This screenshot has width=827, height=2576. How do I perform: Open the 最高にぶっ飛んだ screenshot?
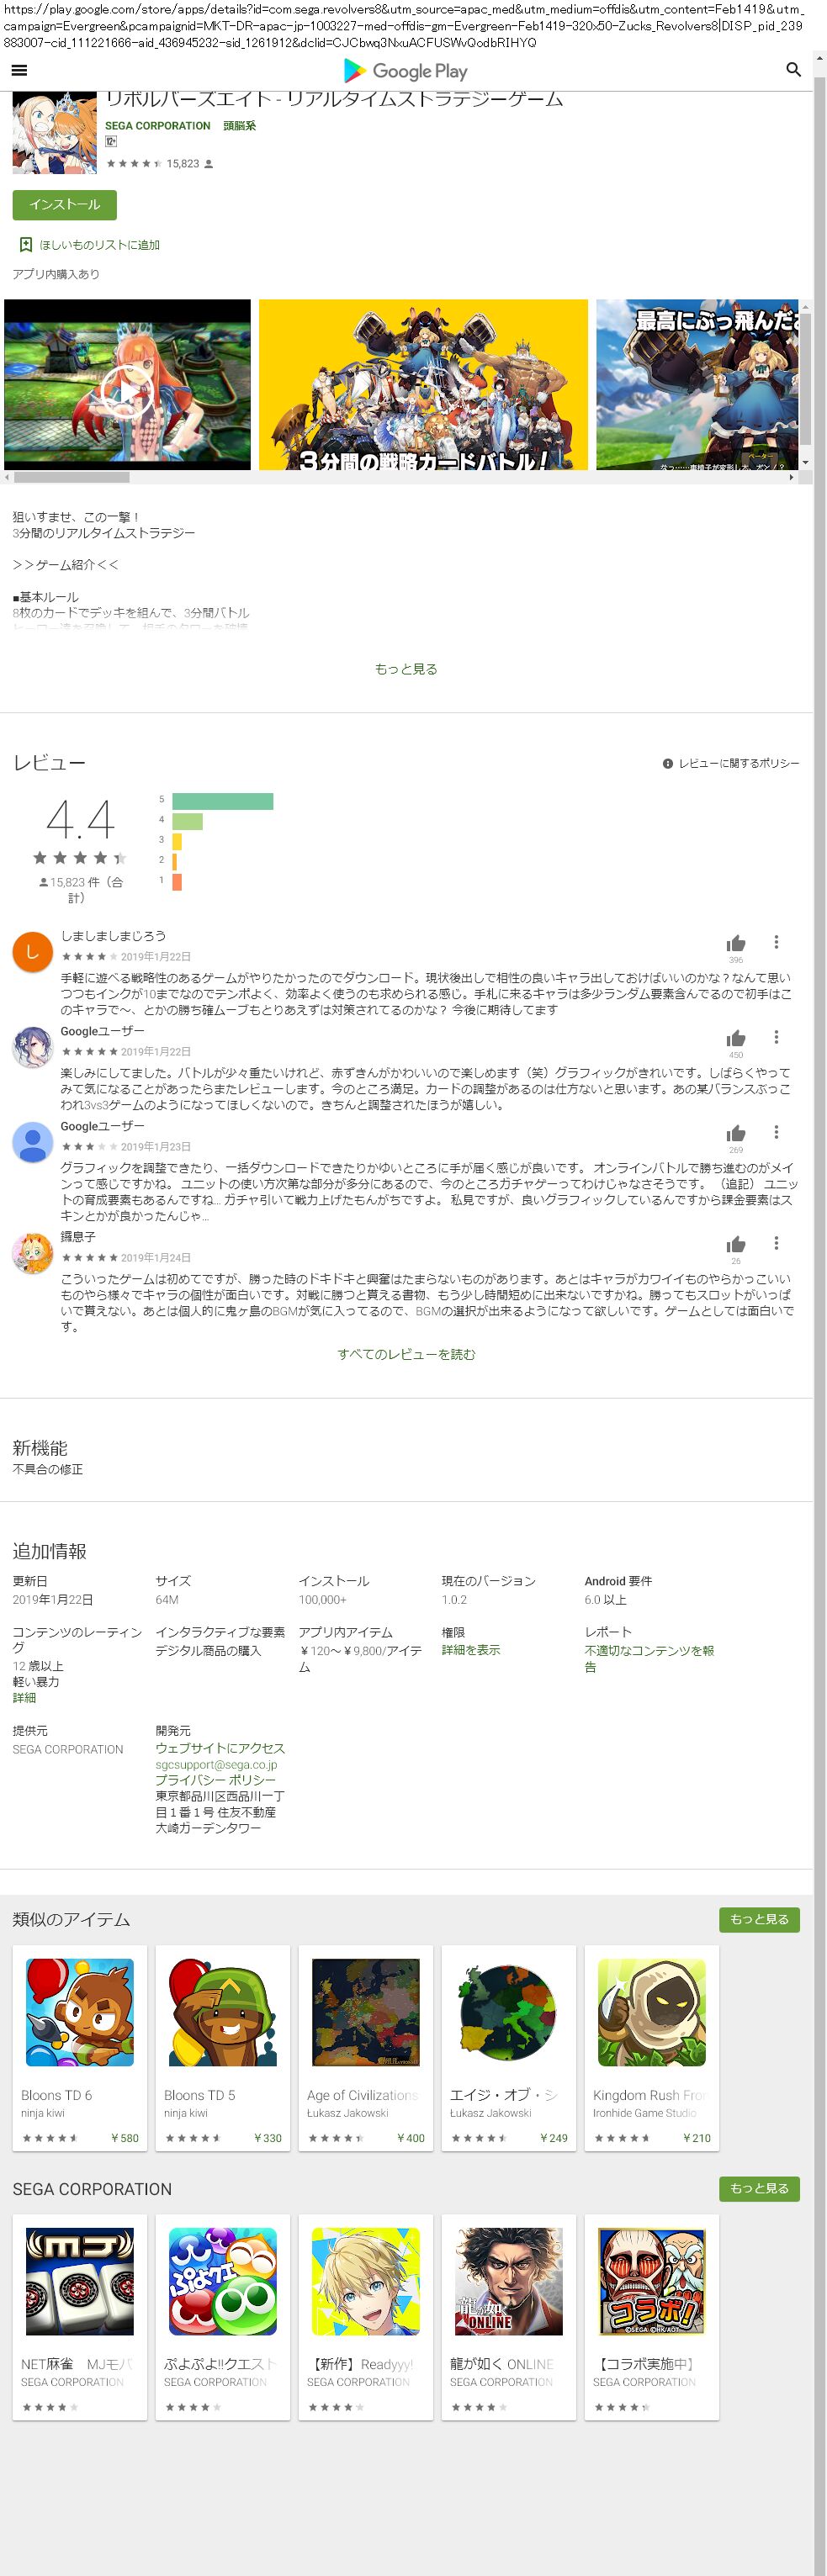click(697, 384)
